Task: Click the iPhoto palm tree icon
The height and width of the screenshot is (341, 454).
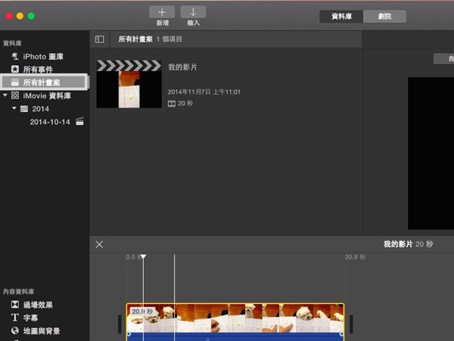Action: pyautogui.click(x=15, y=56)
